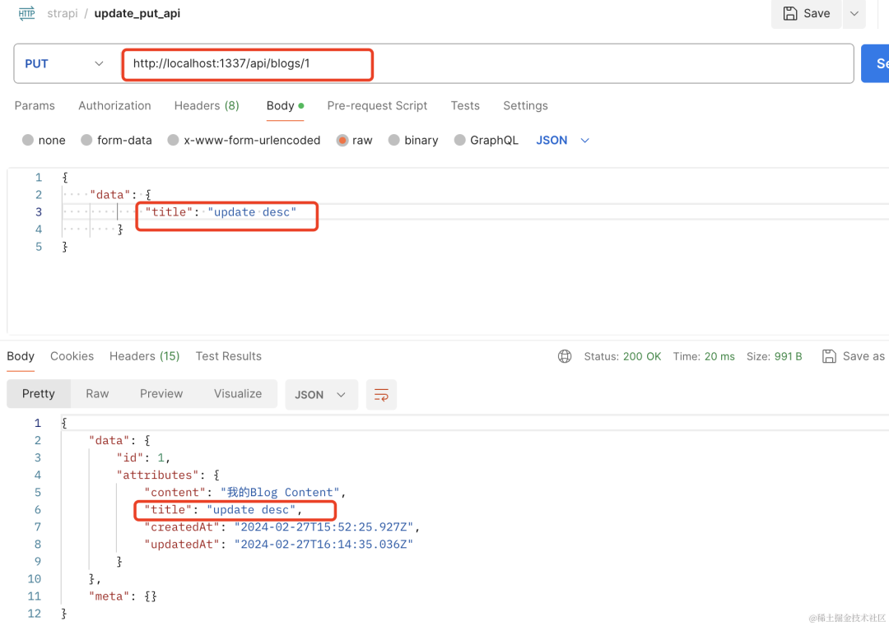Viewport: 889px width, 626px height.
Task: Switch to the Params tab
Action: click(x=35, y=106)
